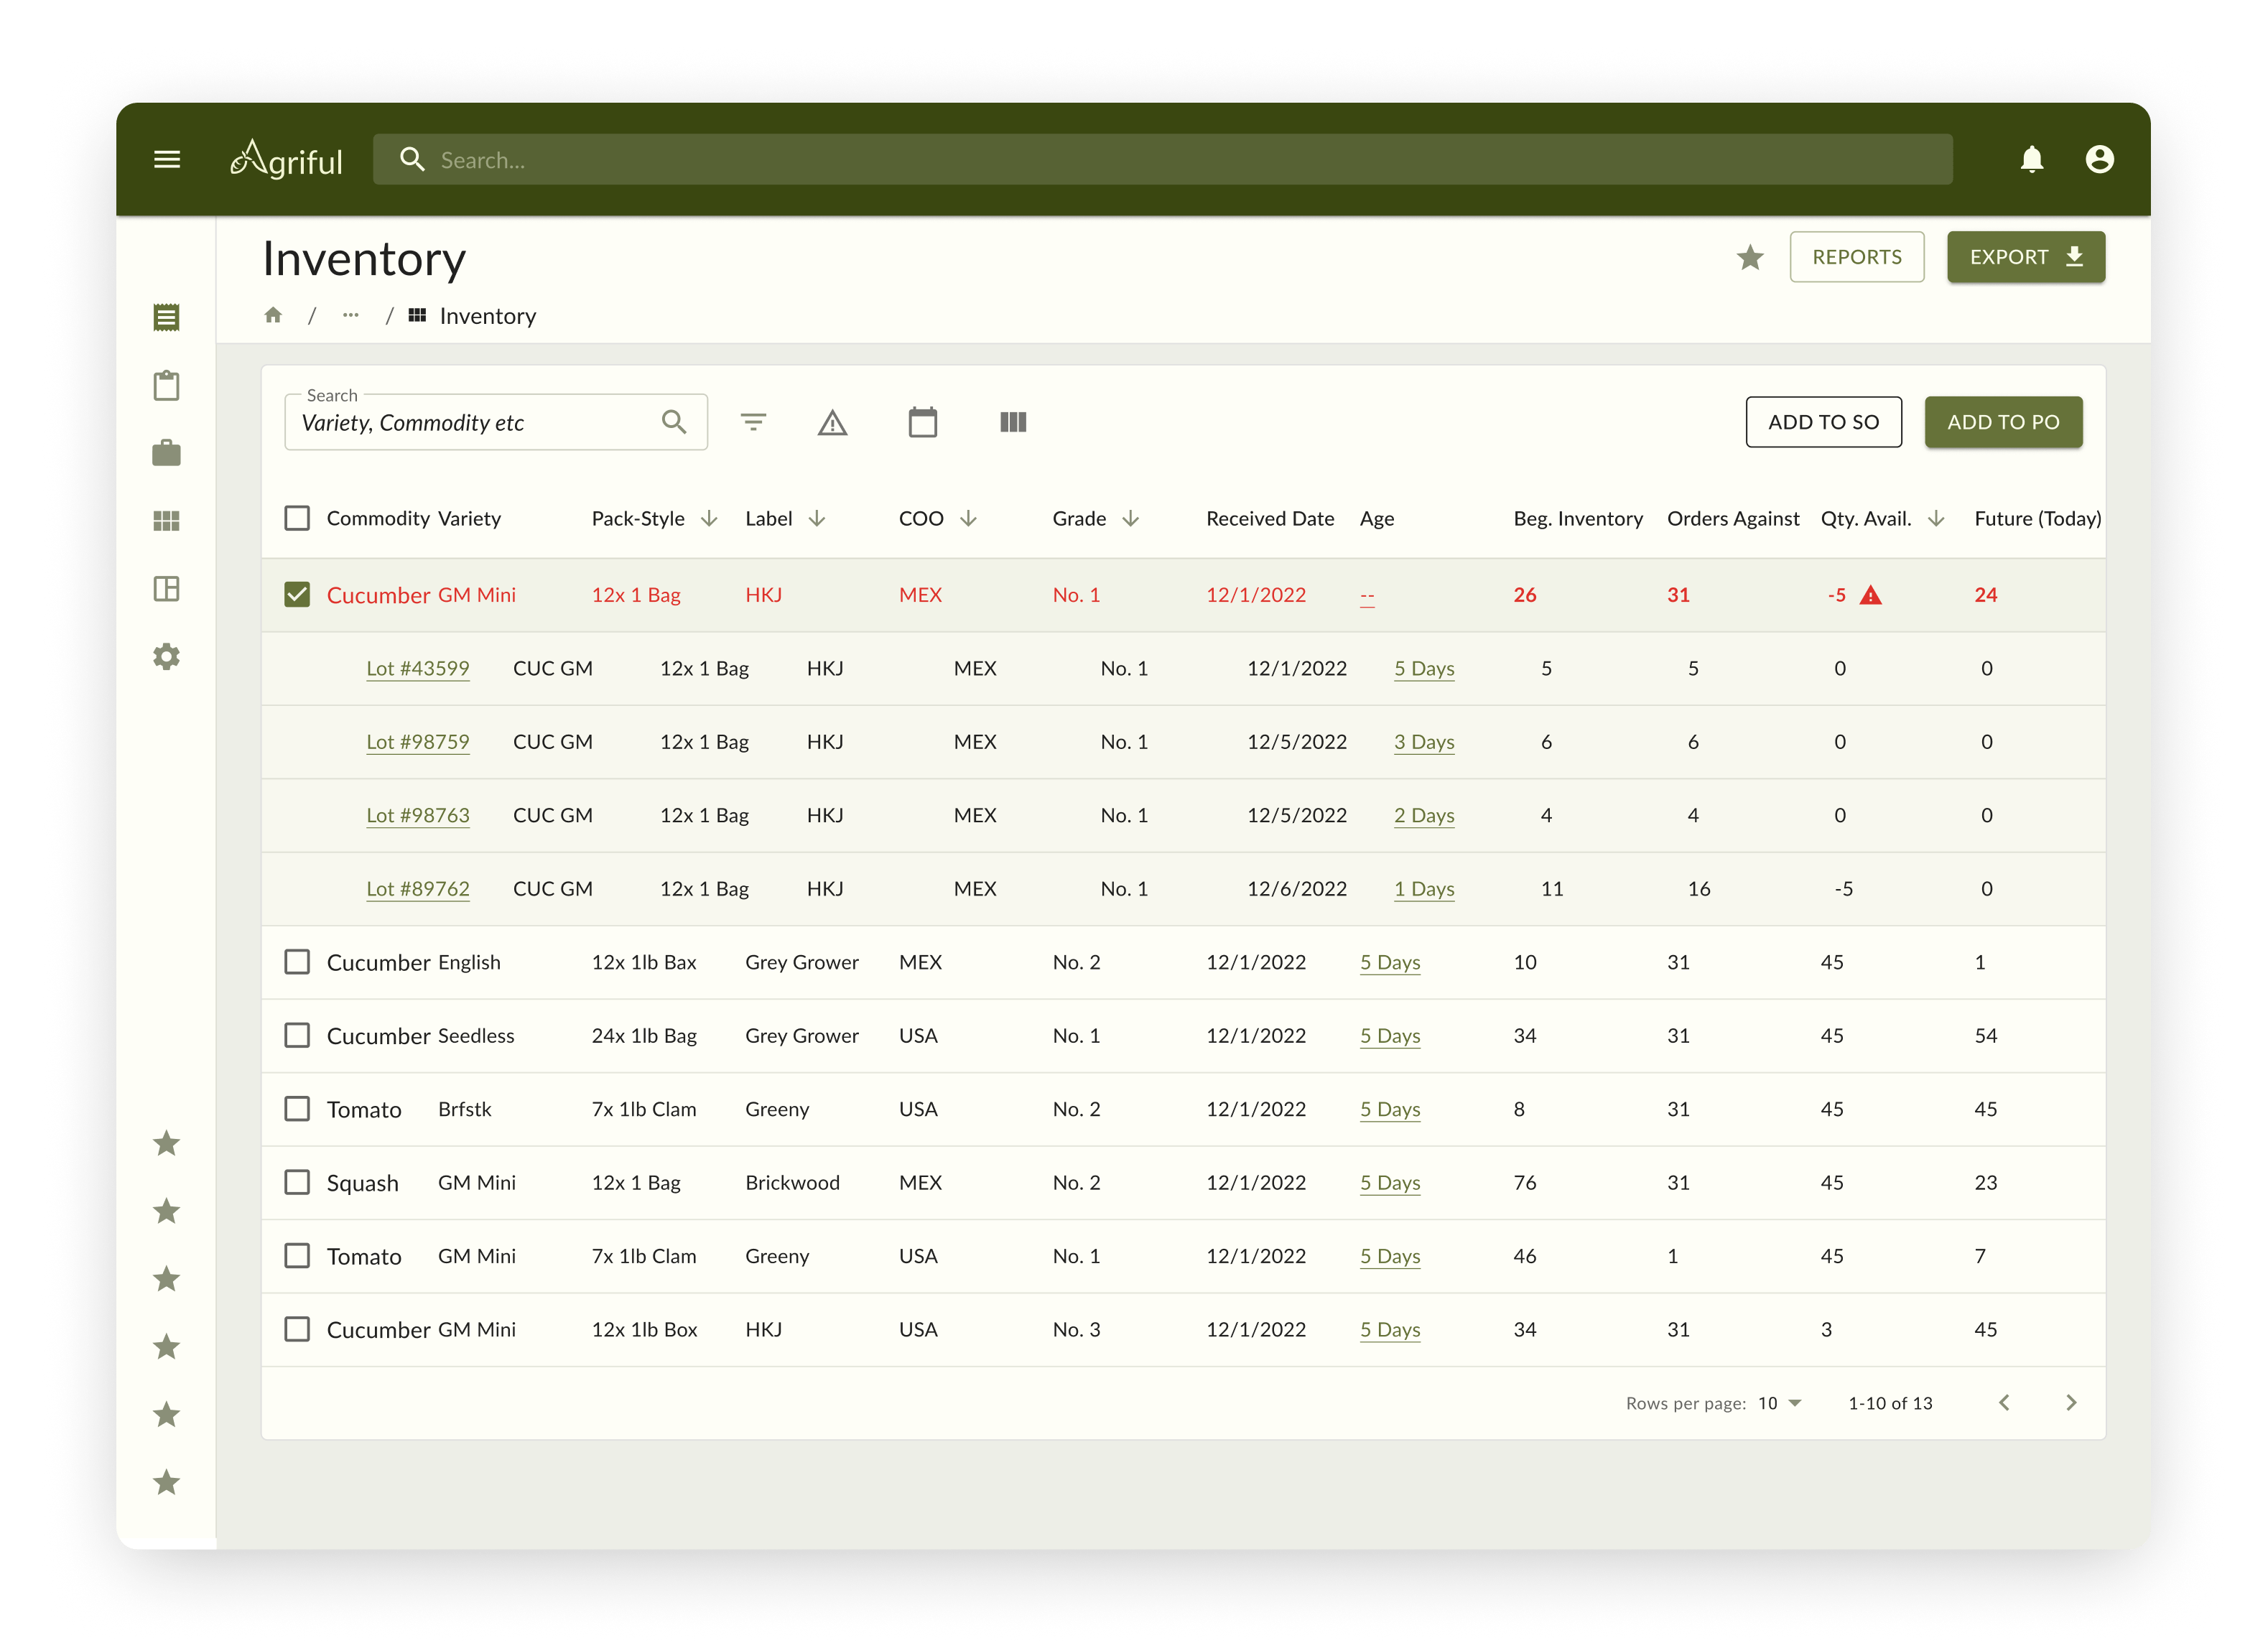Click the Inventory breadcrumb link

pyautogui.click(x=487, y=316)
